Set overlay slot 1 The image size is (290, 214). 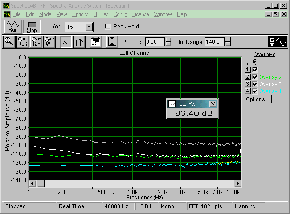click(x=248, y=70)
